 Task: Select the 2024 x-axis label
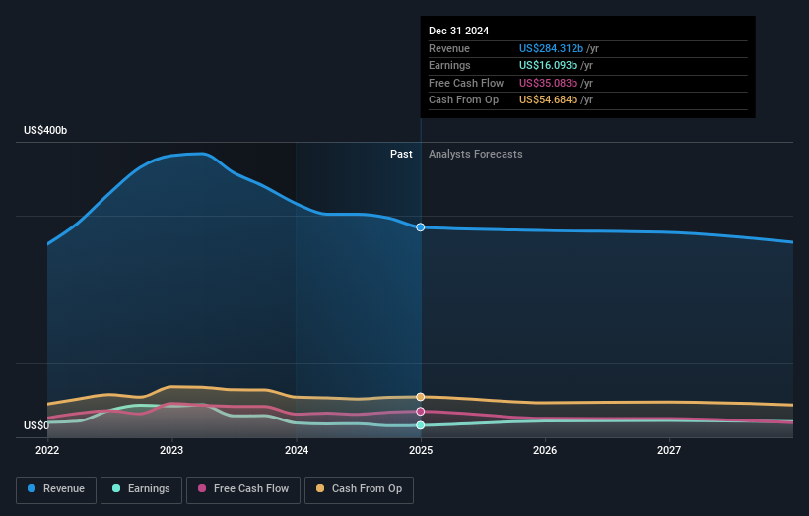click(x=297, y=450)
